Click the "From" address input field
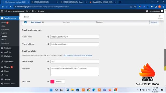The image size is (166, 93). (x=75, y=44)
